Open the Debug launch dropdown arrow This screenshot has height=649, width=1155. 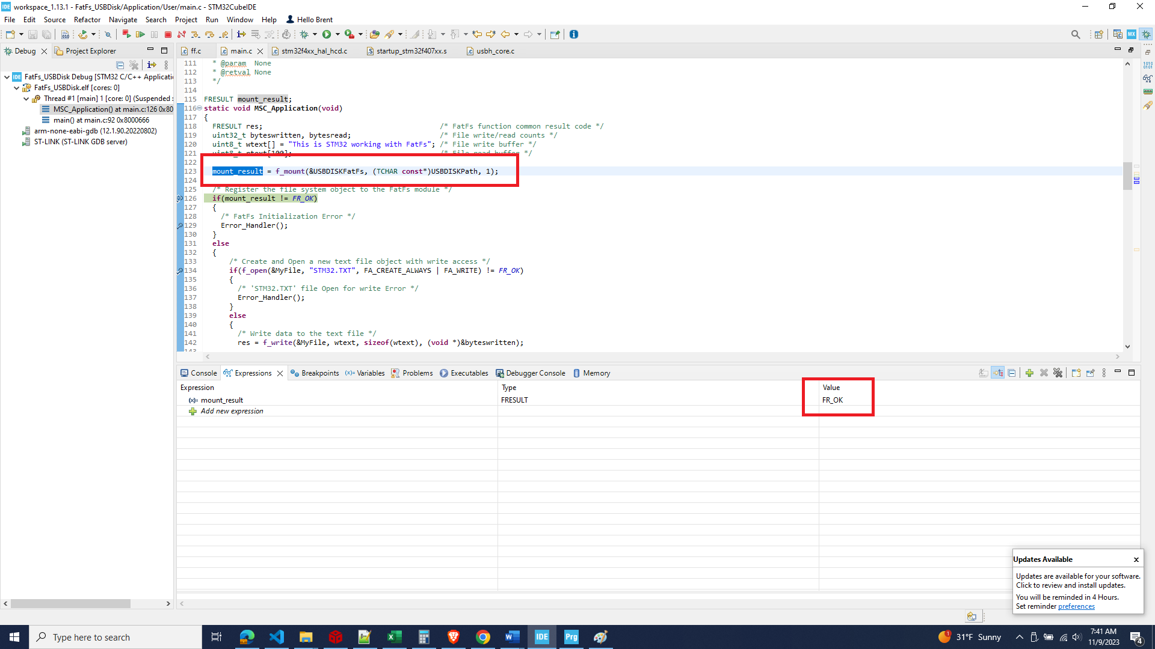tap(315, 35)
